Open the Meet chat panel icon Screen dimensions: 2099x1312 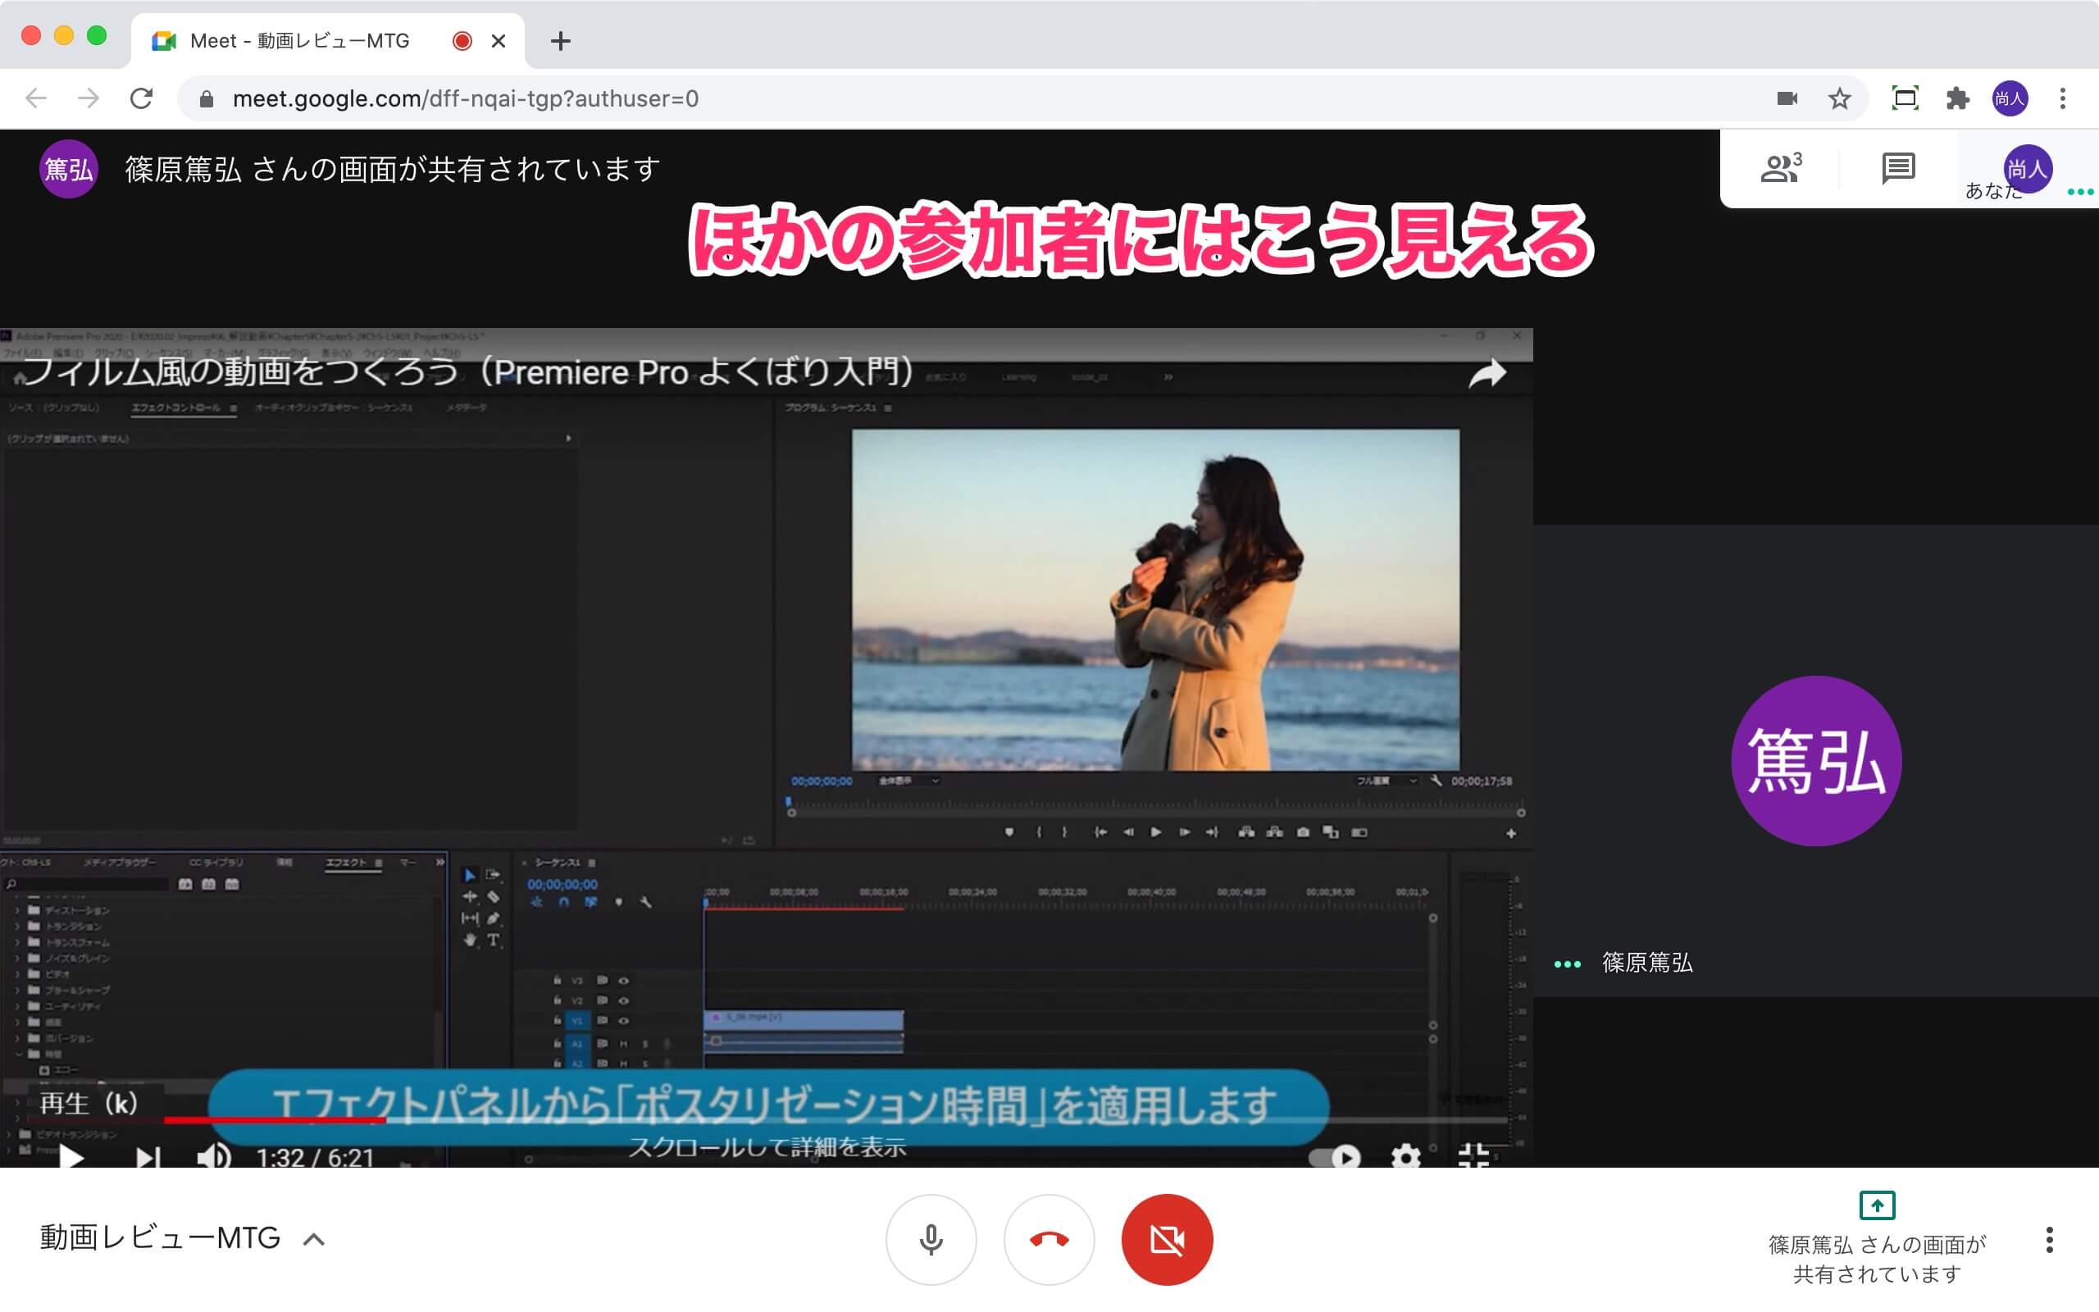[x=1898, y=168]
